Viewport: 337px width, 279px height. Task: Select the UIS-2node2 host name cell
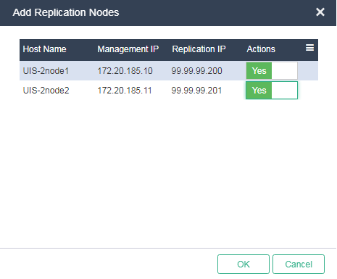pyautogui.click(x=46, y=91)
